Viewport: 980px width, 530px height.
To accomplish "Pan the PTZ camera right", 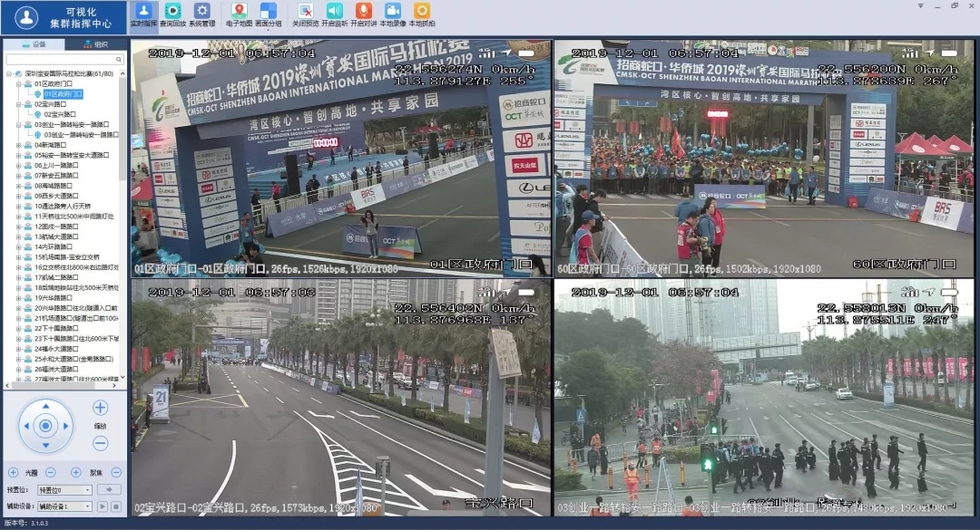I will [65, 427].
